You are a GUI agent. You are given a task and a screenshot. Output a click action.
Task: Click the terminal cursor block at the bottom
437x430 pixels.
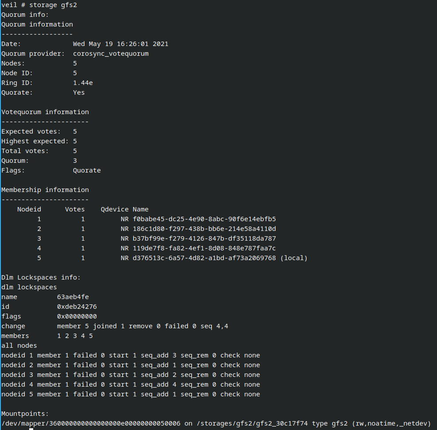point(31,429)
